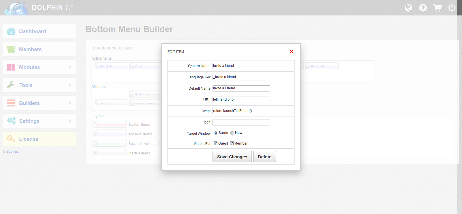Select the Same target window option
Viewport: 462px width, 214px height.
tap(216, 133)
